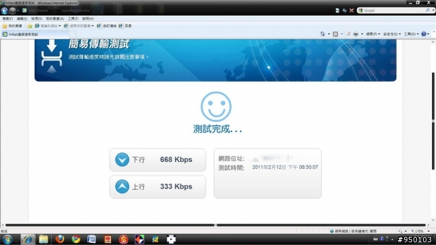
Task: Refresh the page using the blue arrows icon
Action: click(344, 11)
